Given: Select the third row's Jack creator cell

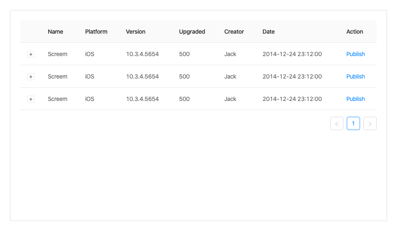Looking at the screenshot, I should (230, 99).
